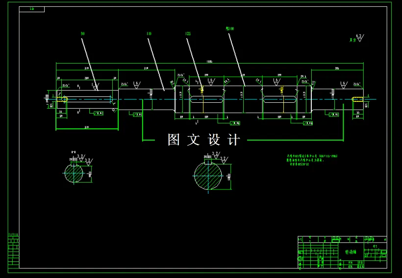
Task: Click the overall length dimension 1605
Action: coord(209,62)
